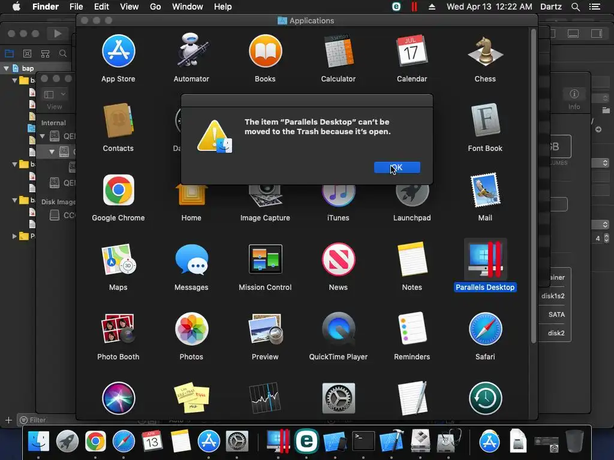Collapse the Internal disk tree in Disk Utility
The image size is (614, 460).
(x=43, y=136)
